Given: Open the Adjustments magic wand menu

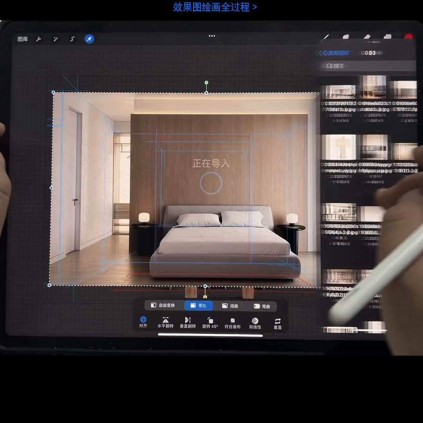Looking at the screenshot, I should pyautogui.click(x=56, y=39).
